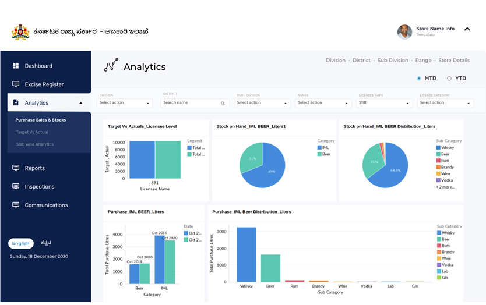Select the MTD radio button
This screenshot has height=305, width=486.
419,79
